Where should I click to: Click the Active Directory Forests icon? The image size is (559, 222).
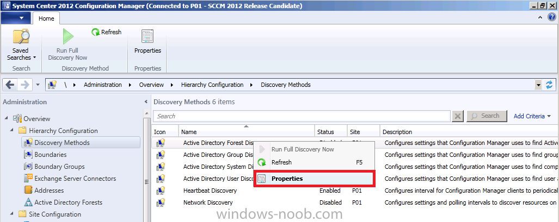(x=28, y=202)
